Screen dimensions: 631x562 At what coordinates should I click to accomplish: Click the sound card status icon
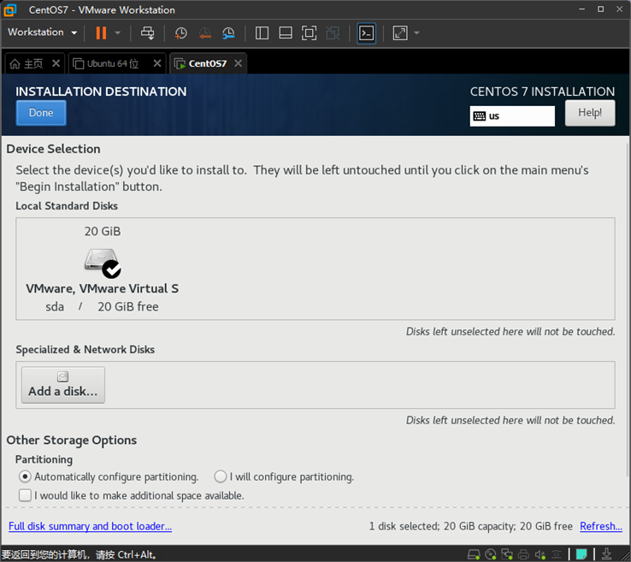[540, 554]
